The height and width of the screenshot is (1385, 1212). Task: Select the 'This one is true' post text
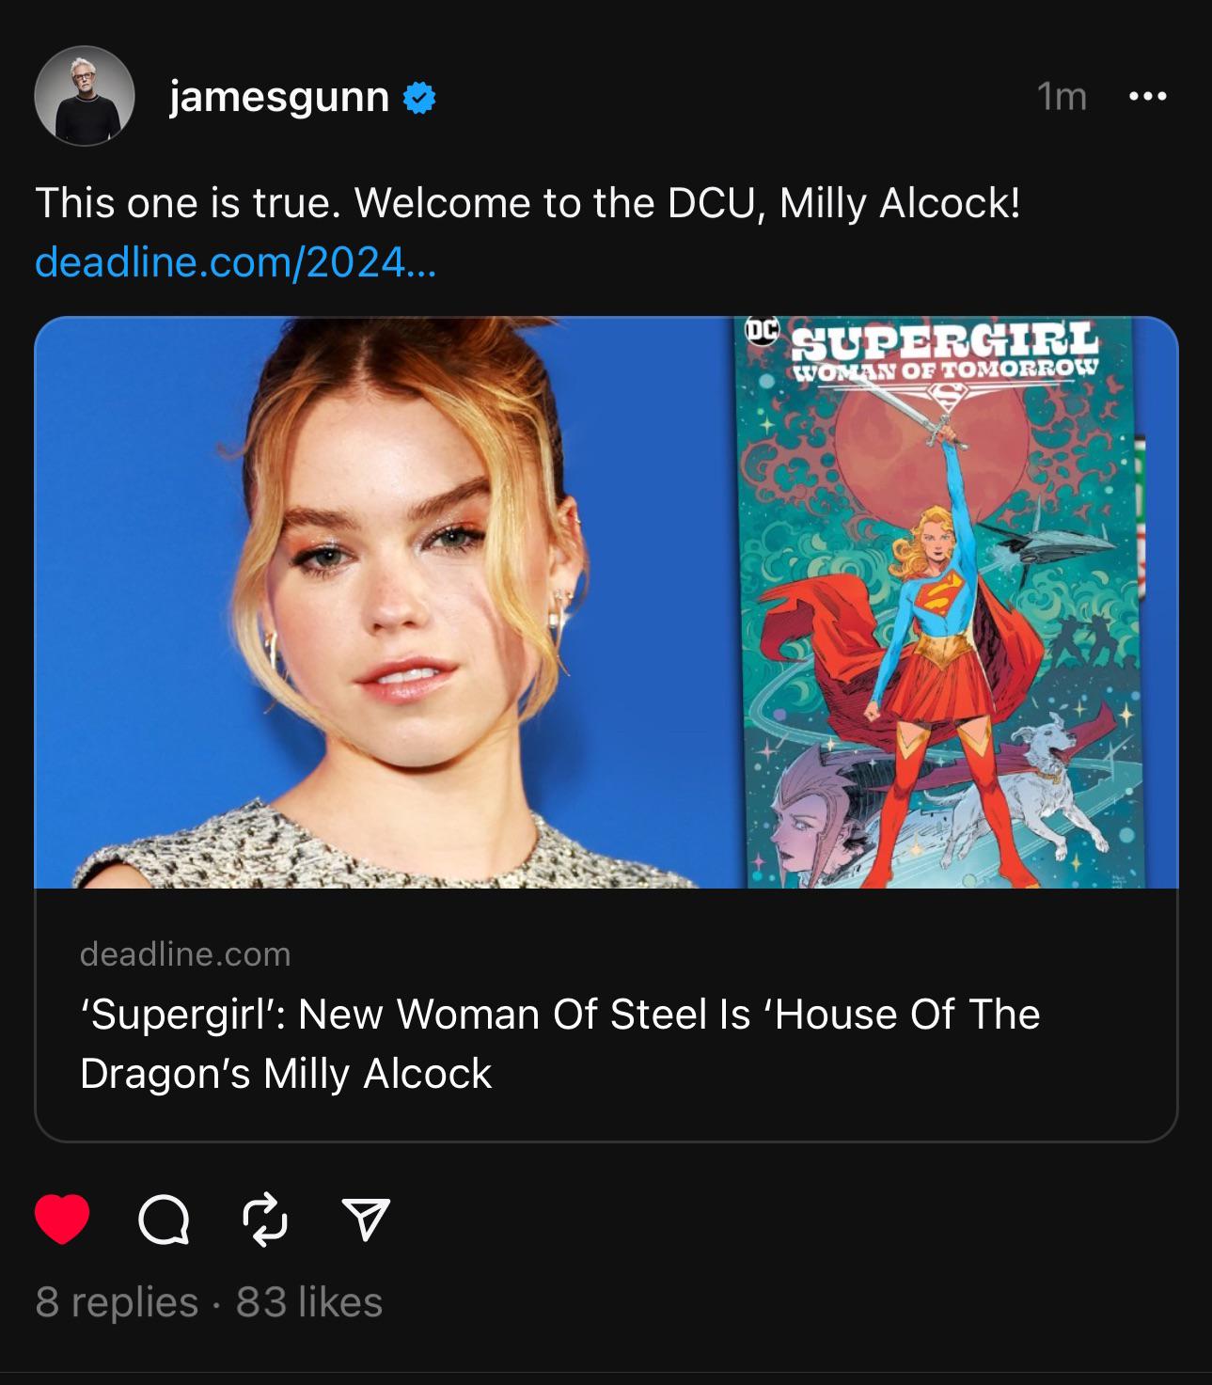(x=527, y=203)
